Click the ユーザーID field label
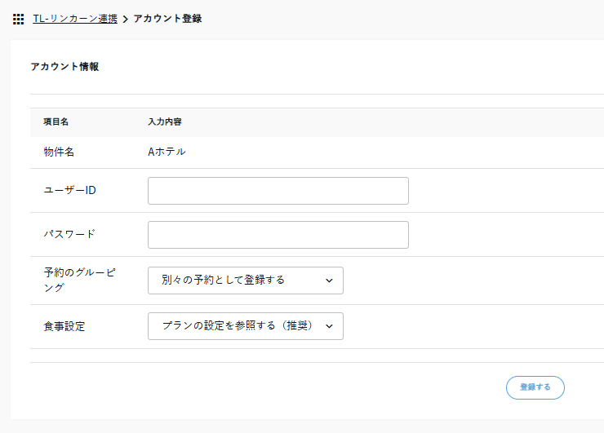 [69, 190]
